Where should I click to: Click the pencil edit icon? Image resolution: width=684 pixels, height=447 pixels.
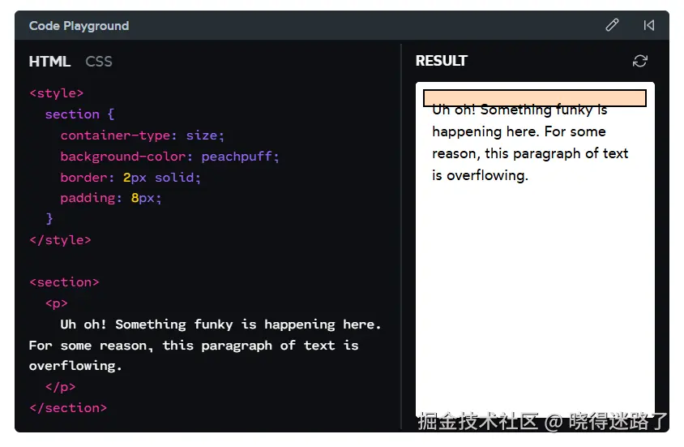click(x=612, y=25)
